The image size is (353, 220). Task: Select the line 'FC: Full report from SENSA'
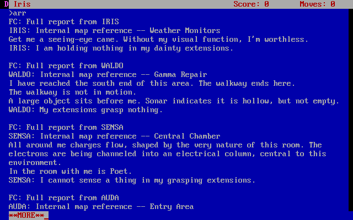pyautogui.click(x=66, y=127)
